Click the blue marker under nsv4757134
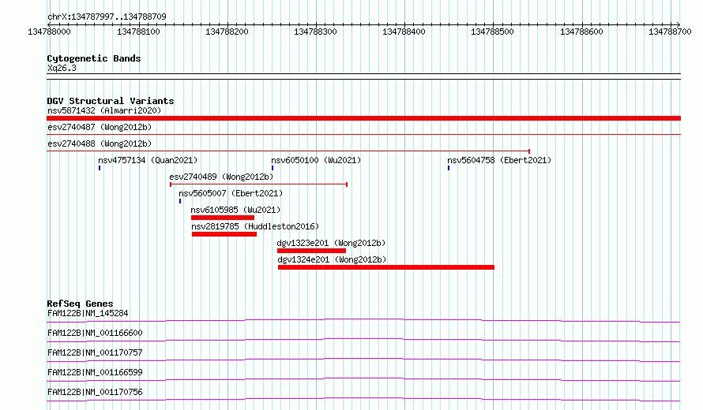This screenshot has height=410, width=703. pos(100,168)
